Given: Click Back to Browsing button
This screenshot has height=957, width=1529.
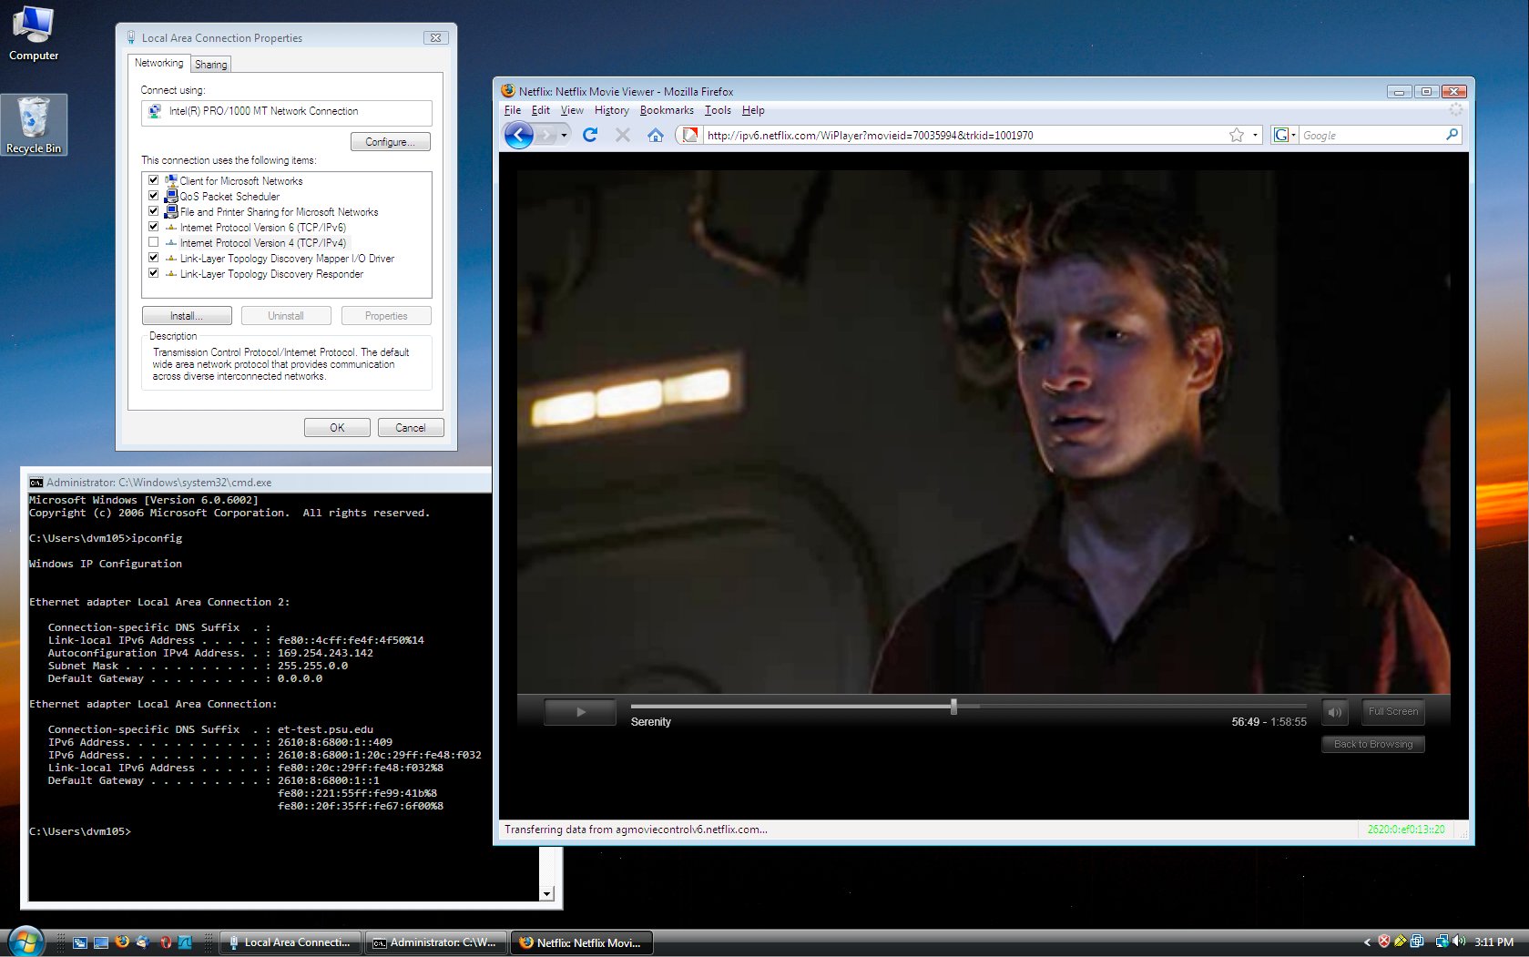Looking at the screenshot, I should click(x=1373, y=744).
